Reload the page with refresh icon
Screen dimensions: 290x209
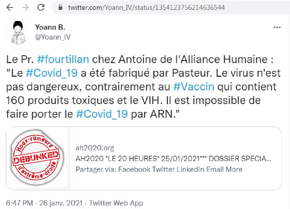point(41,7)
